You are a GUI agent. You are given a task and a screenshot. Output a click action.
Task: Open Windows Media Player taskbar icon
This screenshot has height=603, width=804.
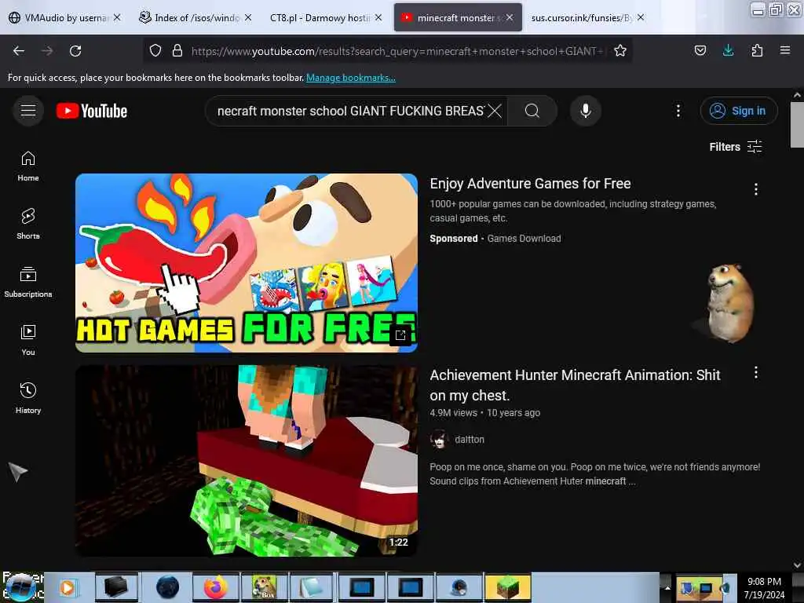tap(68, 587)
